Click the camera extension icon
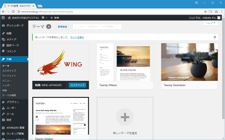 216,12
